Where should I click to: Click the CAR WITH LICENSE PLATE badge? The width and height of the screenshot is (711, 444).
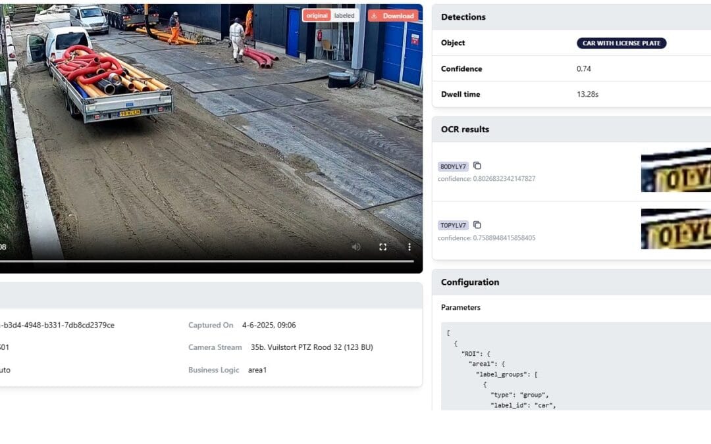point(621,43)
